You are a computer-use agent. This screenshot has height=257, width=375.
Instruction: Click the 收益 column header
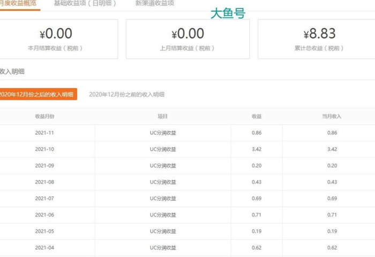coord(257,116)
